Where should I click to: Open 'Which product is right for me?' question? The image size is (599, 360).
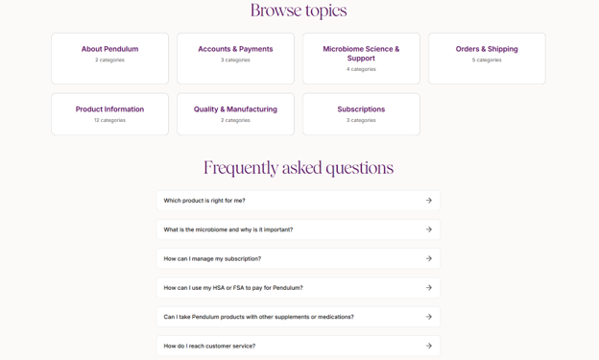click(299, 201)
